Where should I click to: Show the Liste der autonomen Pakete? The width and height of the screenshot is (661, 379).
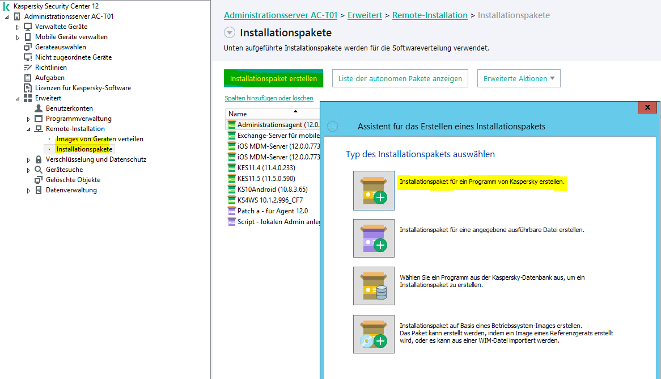(x=400, y=79)
